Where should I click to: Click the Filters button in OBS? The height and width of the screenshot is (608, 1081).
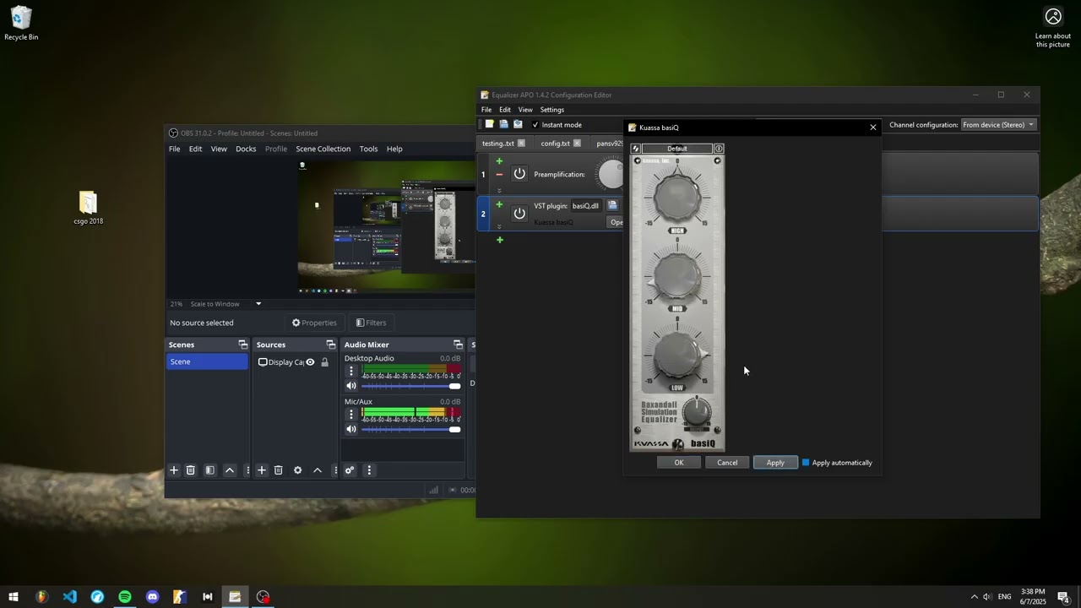tap(372, 323)
